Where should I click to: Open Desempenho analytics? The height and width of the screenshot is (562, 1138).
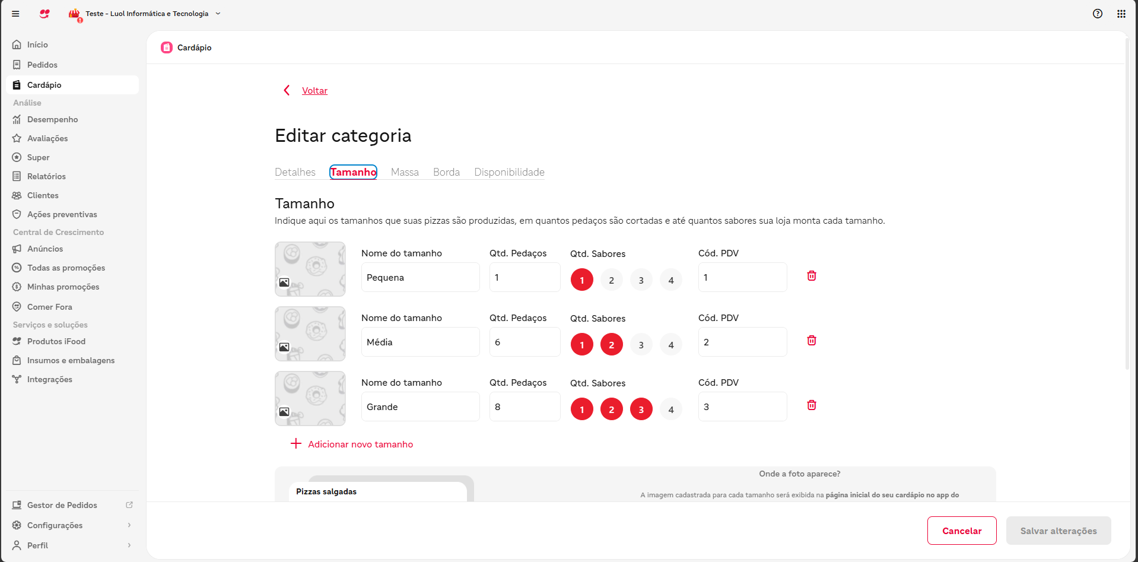coord(72,119)
